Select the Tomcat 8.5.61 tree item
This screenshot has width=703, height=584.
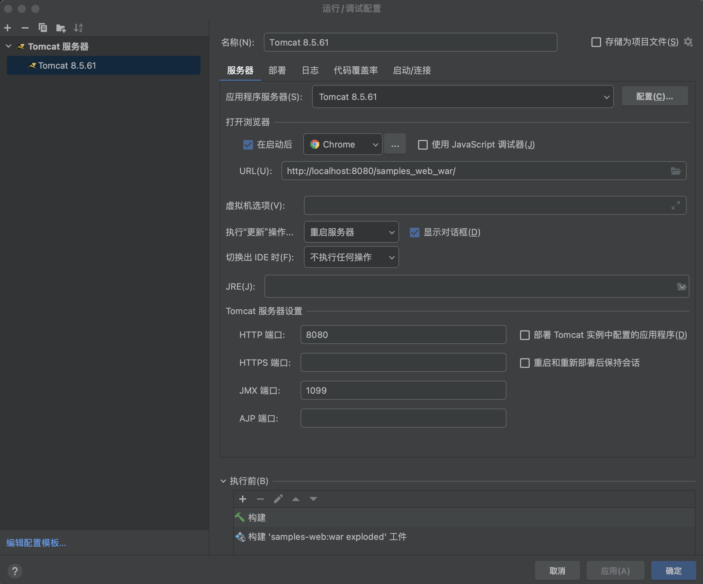tap(104, 66)
